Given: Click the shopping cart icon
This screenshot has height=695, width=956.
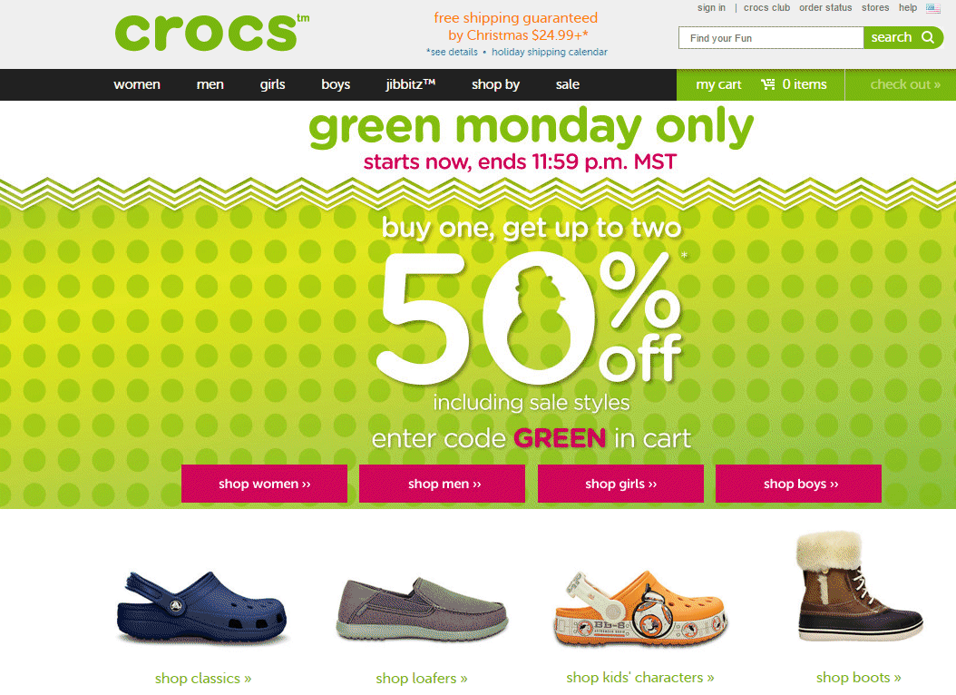Looking at the screenshot, I should click(x=768, y=84).
